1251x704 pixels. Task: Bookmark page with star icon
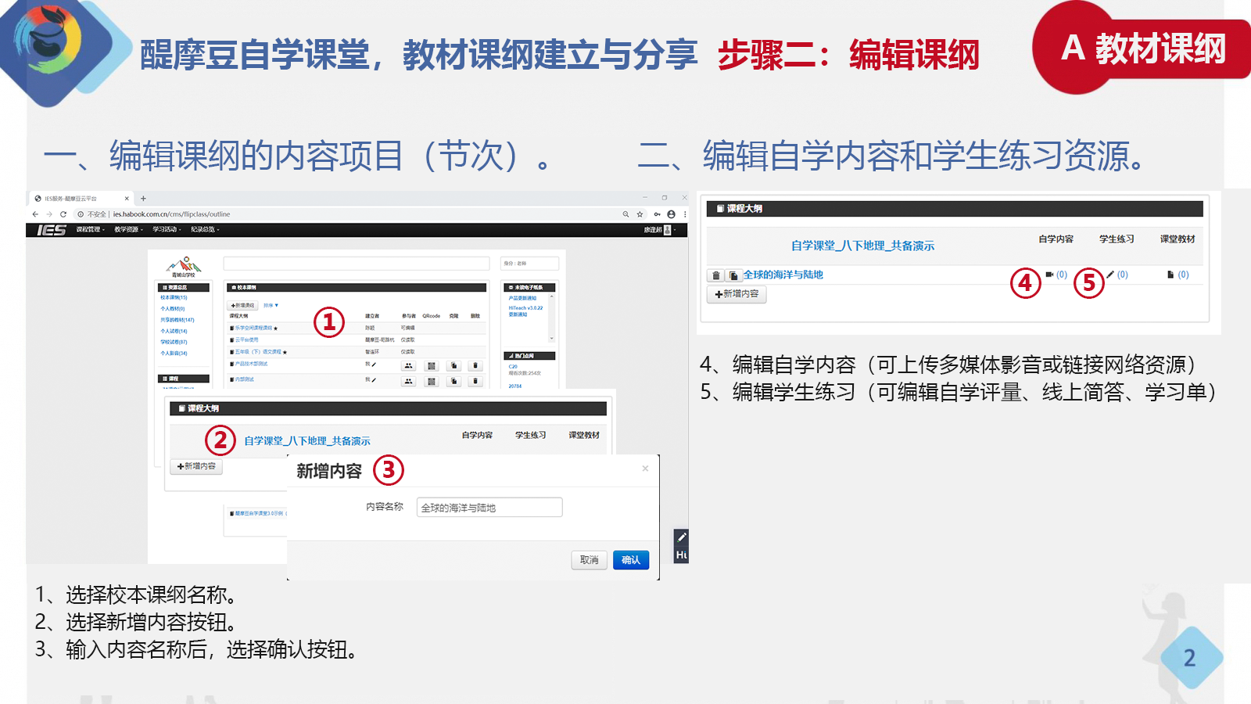tap(640, 214)
